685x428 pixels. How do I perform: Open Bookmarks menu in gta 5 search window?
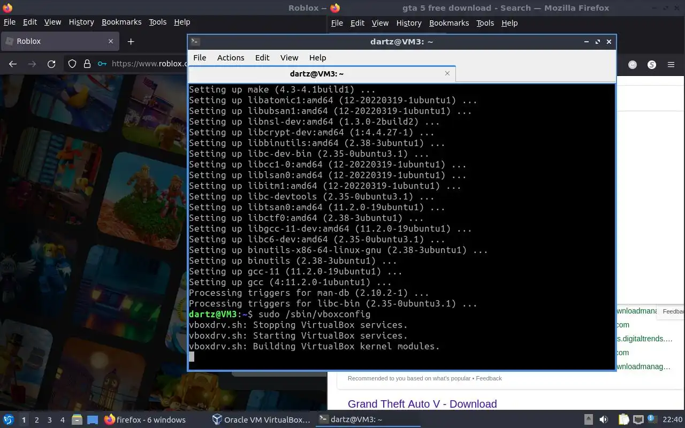coord(449,23)
